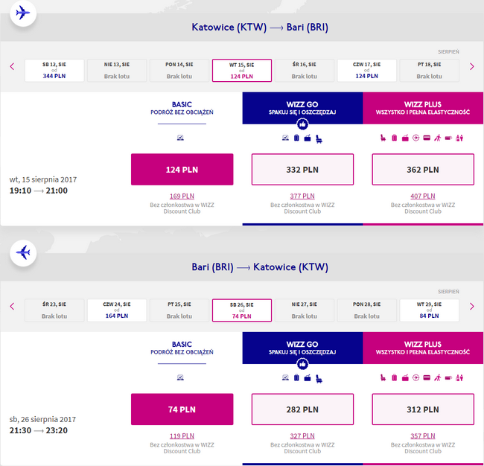Click the seat icon under outbound WIZZ GO

tap(319, 138)
